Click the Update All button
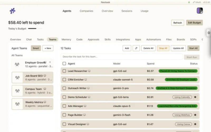This screenshot has height=132, width=211. tap(178, 48)
